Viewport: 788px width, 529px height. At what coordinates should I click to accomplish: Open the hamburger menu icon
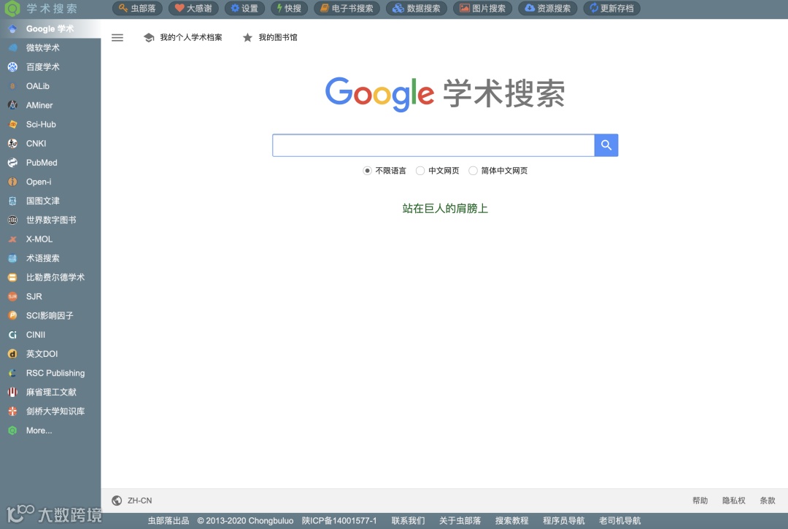click(x=117, y=38)
